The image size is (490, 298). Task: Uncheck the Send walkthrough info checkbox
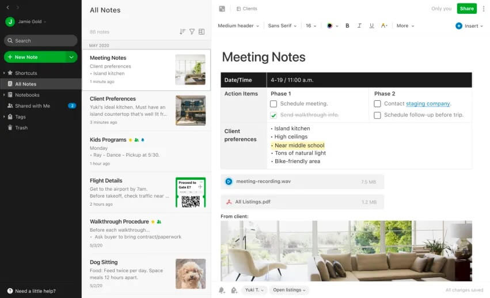click(x=274, y=115)
